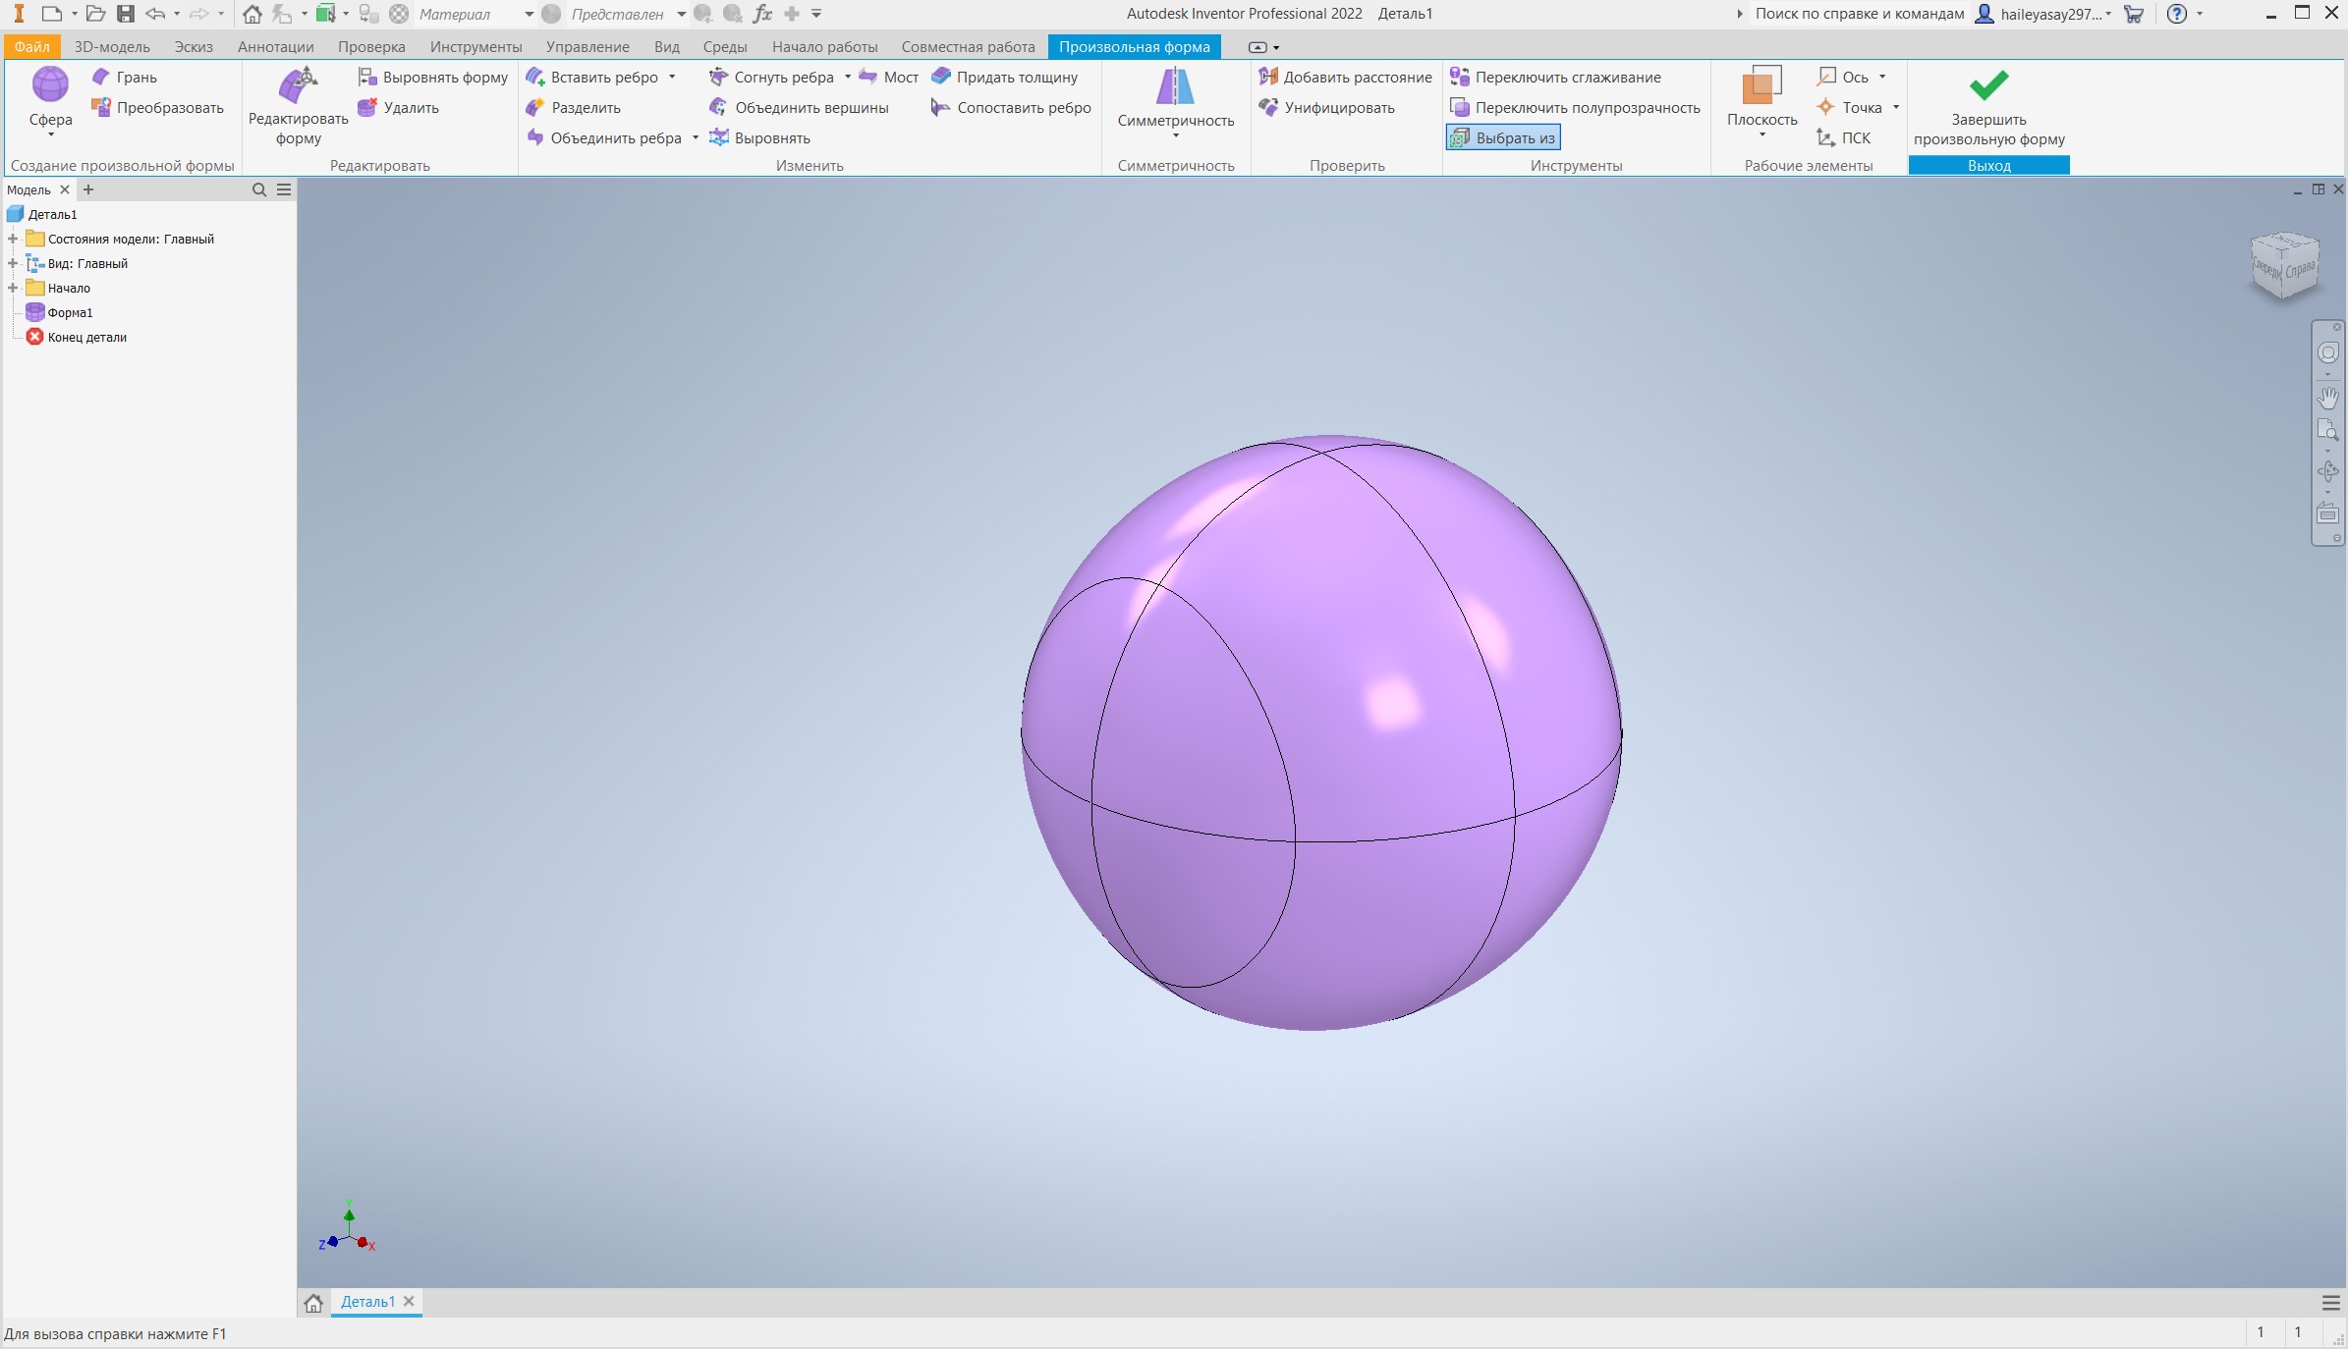Screen dimensions: 2348x1349
Task: Click Объединить вершины weld vertices tool
Action: [800, 107]
